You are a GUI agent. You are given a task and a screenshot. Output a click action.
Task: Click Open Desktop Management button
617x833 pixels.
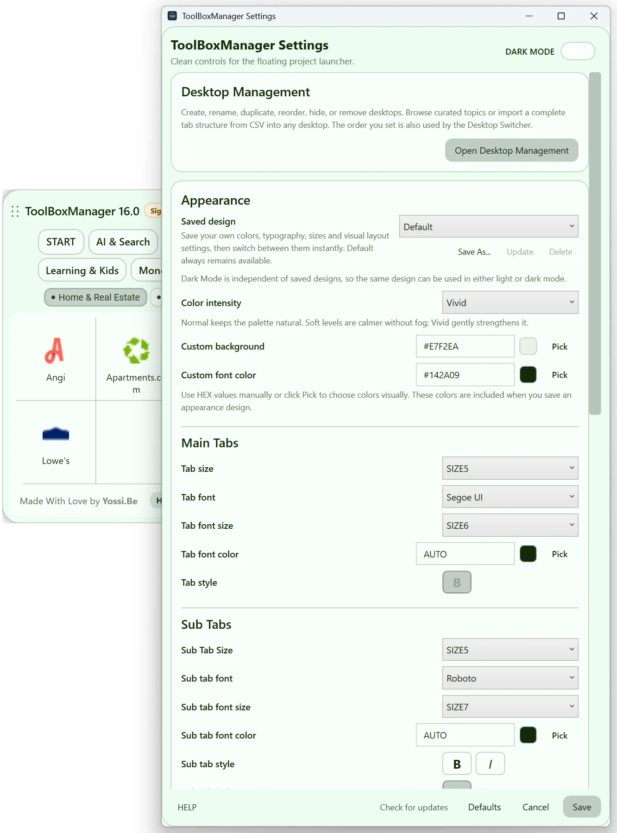[x=511, y=150]
